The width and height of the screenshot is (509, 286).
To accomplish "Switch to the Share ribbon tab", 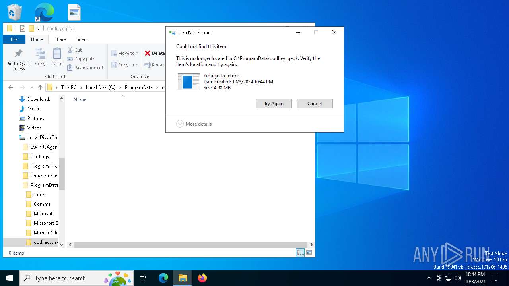I will pos(60,39).
